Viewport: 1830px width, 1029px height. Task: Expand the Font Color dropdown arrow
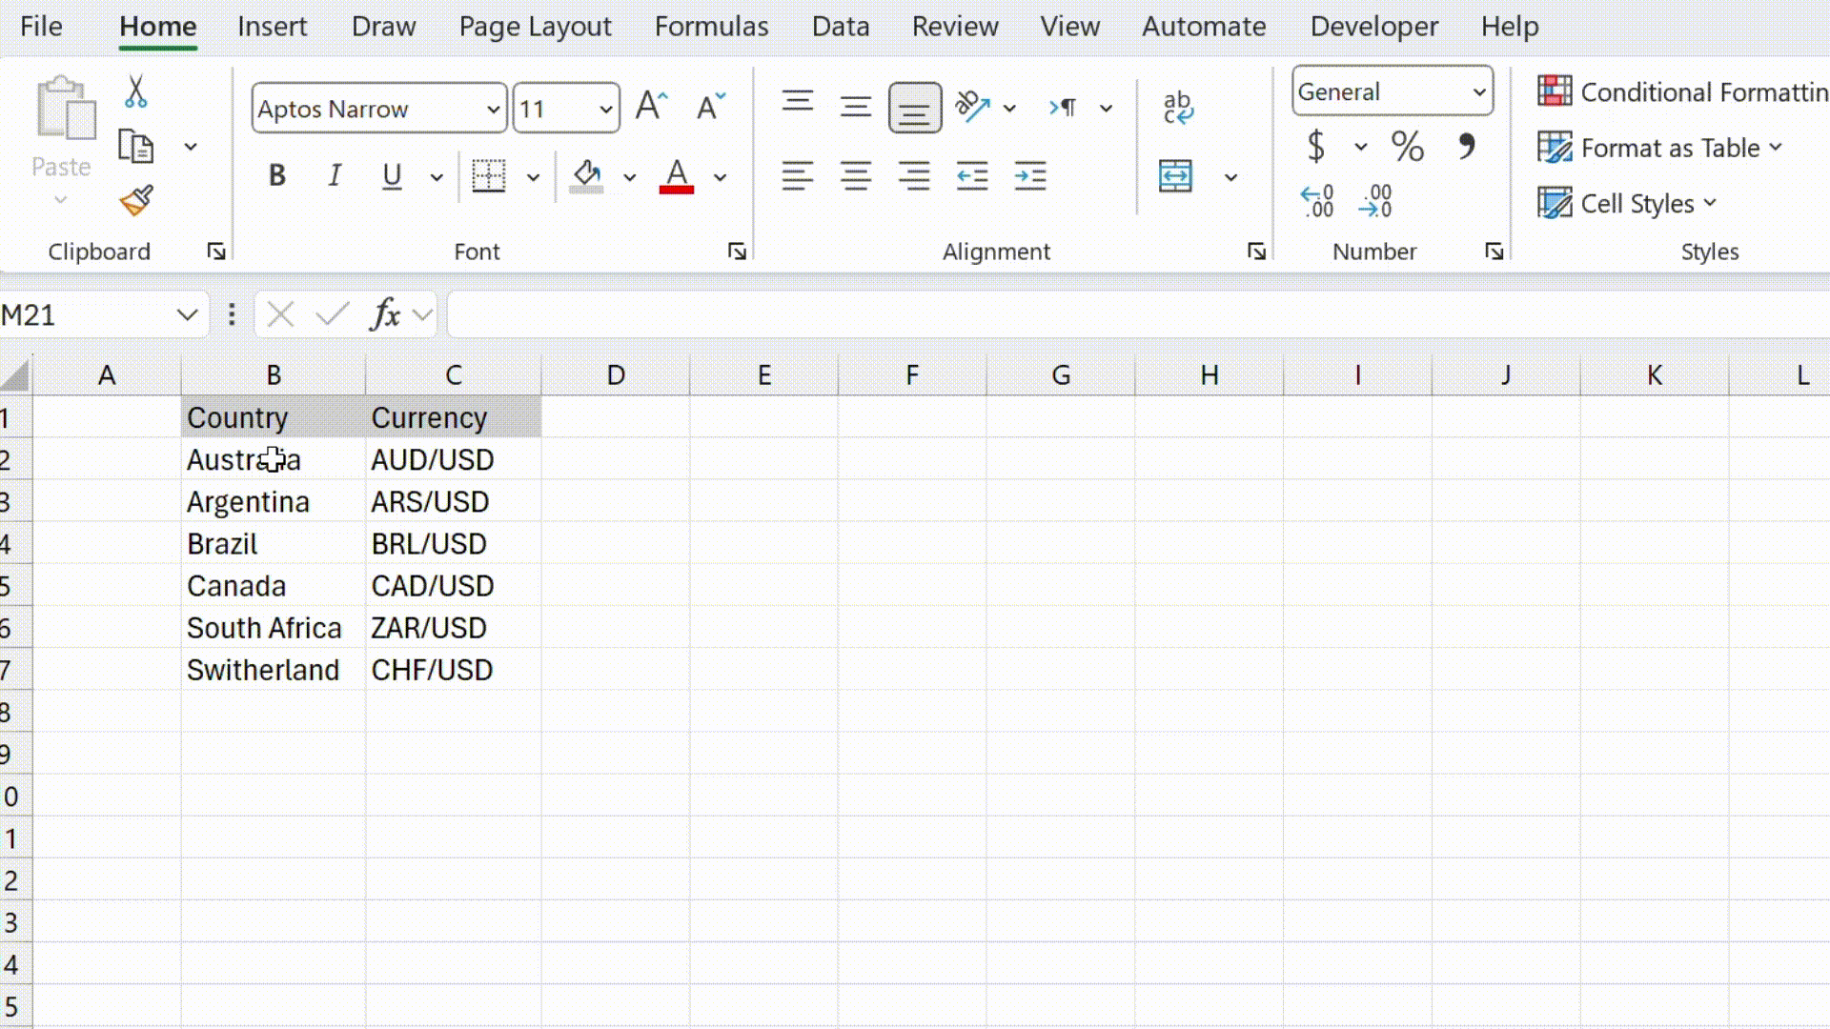720,177
